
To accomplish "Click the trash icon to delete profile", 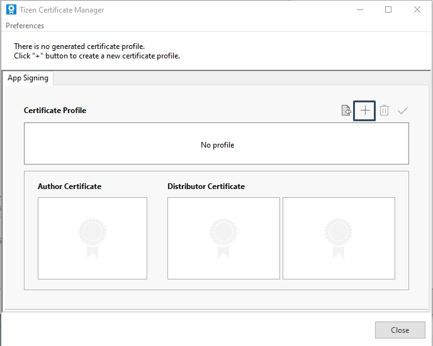I will click(384, 111).
